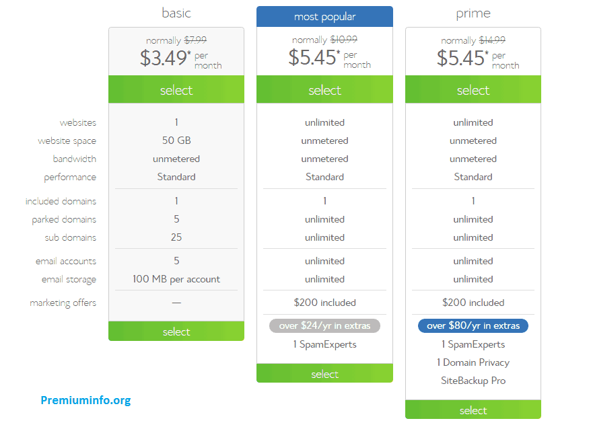Click the "email accounts" row label
589x427 pixels.
point(66,262)
